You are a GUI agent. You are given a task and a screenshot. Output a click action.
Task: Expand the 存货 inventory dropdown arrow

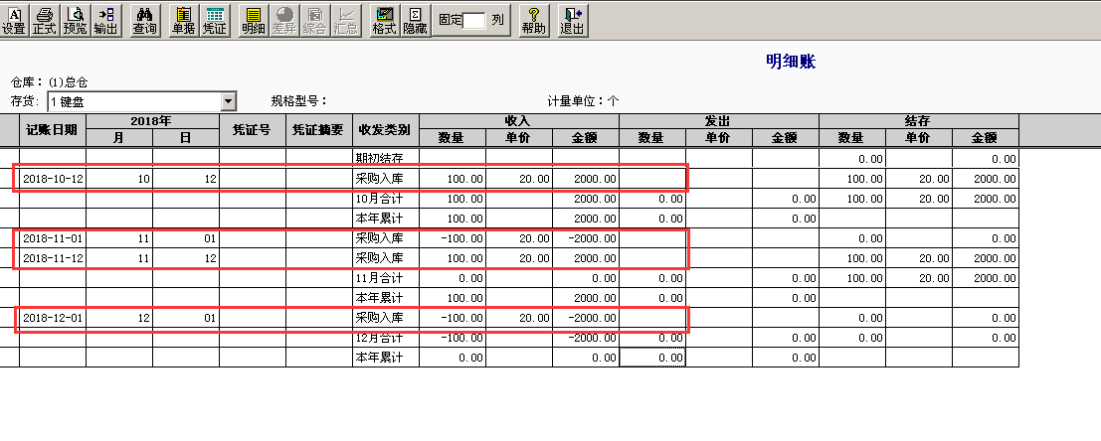(x=229, y=101)
